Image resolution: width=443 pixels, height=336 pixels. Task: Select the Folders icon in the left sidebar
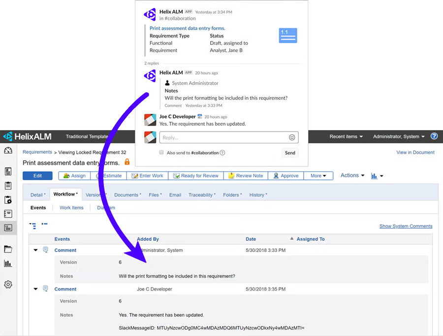click(x=8, y=249)
